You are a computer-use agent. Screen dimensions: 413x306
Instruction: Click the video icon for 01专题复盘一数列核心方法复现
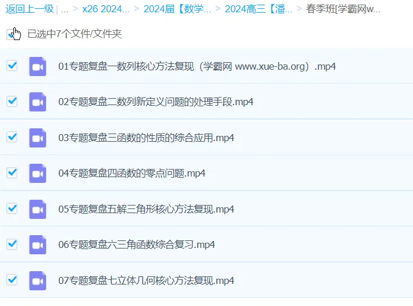(x=38, y=67)
